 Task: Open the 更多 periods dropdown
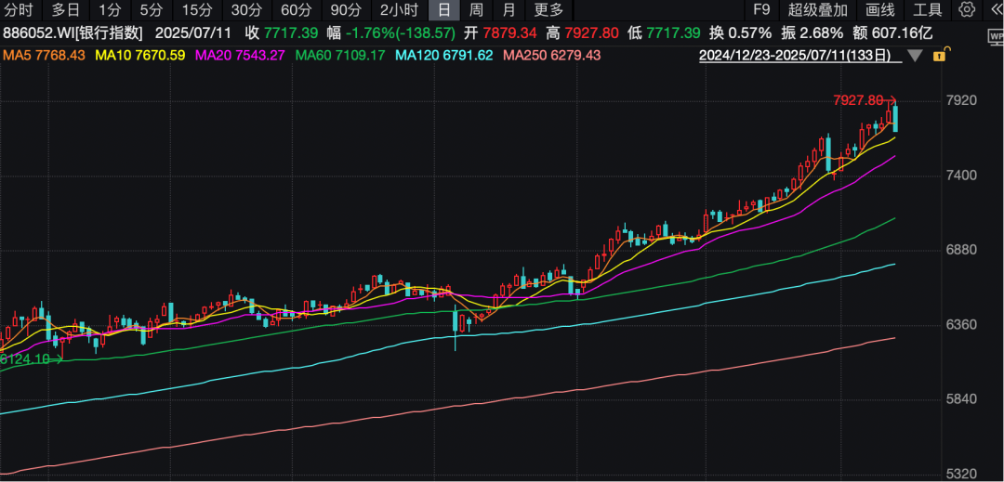548,10
